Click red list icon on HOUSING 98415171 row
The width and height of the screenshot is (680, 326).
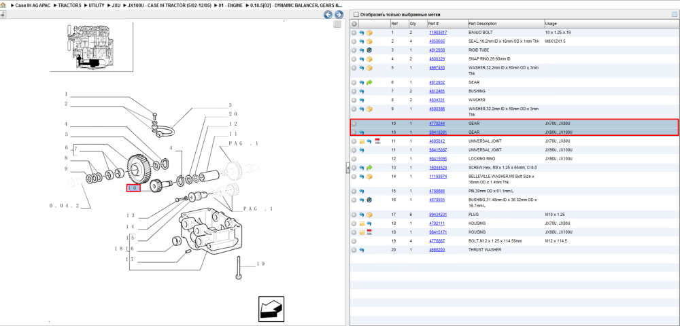tap(369, 232)
